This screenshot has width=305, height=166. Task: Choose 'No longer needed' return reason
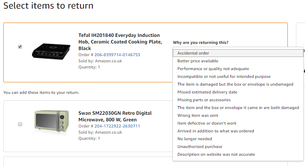tap(238, 139)
